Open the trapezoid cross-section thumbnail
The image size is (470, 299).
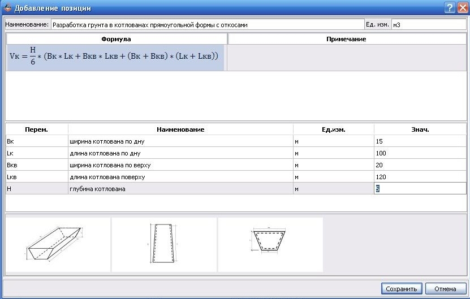[x=270, y=244]
